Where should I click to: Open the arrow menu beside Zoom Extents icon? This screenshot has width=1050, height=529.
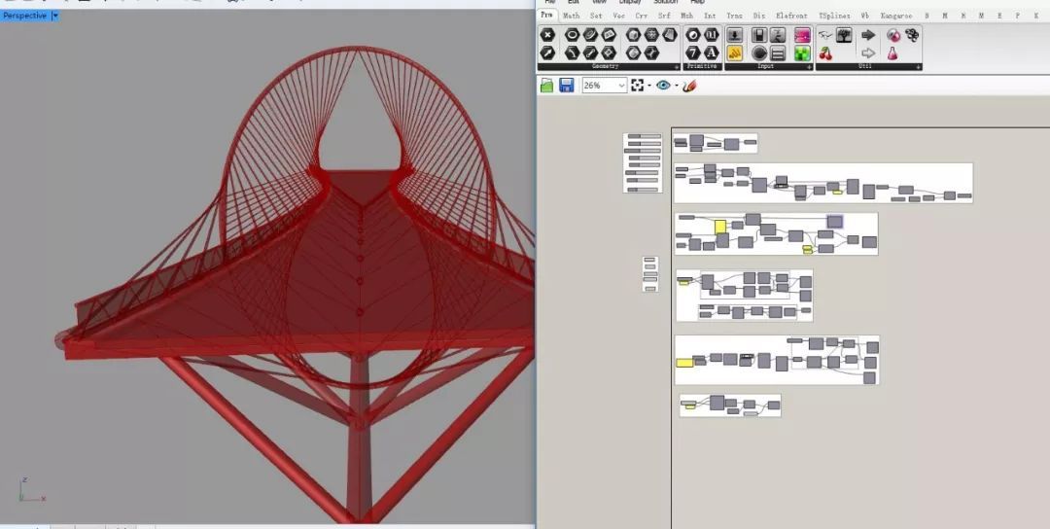click(649, 86)
